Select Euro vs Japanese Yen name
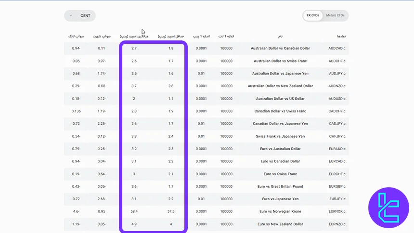This screenshot has height=233, width=414. (280, 199)
